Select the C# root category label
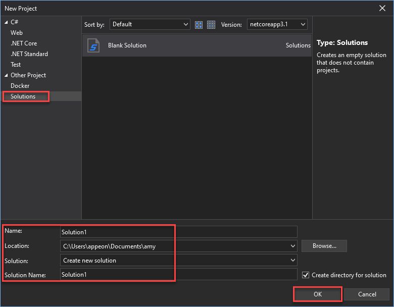394x307 pixels. [14, 22]
